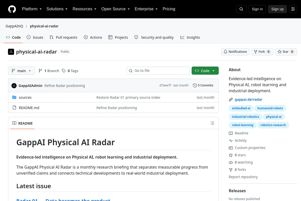Expand the Resources menu
The image size is (301, 201).
[85, 9]
